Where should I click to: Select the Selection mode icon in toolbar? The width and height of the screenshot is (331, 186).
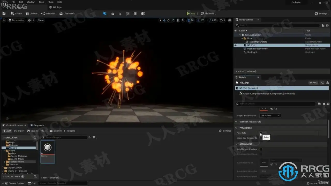coord(105,13)
